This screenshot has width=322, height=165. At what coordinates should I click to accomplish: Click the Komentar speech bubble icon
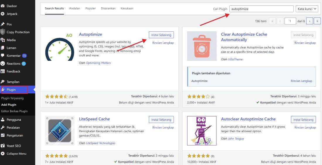pos(3,55)
